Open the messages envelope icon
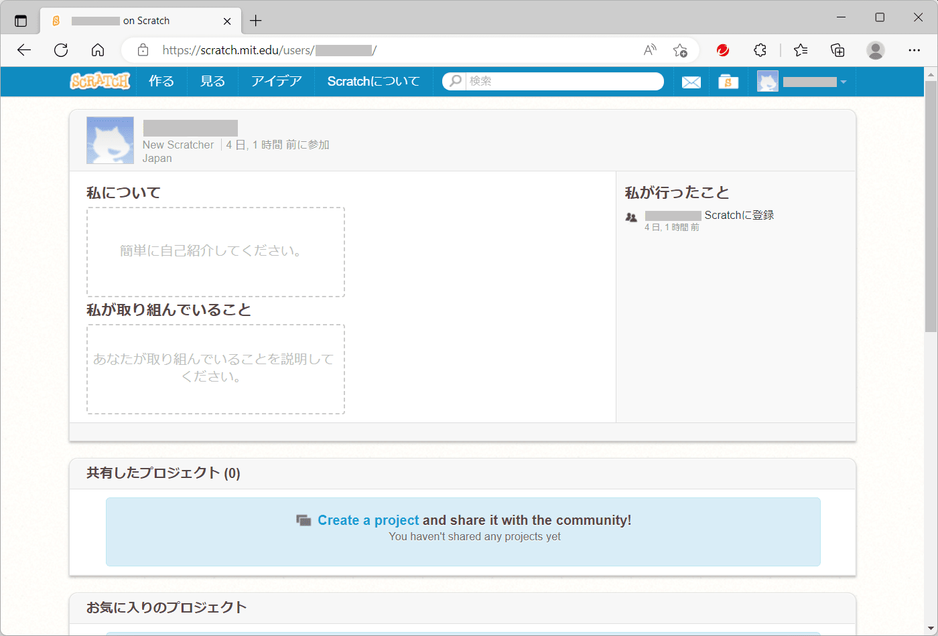This screenshot has height=636, width=938. (x=691, y=82)
